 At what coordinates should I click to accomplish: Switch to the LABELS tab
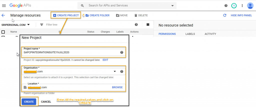(x=190, y=34)
